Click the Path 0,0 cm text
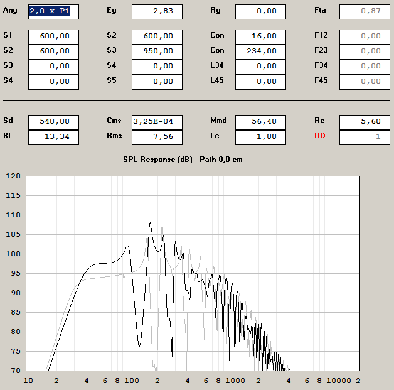 (221, 160)
